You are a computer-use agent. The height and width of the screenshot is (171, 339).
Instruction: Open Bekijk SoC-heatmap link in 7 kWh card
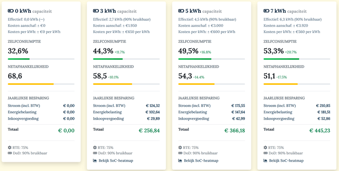(286, 161)
